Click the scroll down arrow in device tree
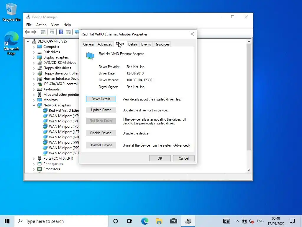 click(249, 170)
